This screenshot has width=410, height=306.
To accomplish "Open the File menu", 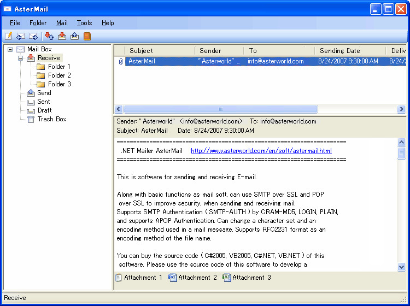I will pos(15,23).
